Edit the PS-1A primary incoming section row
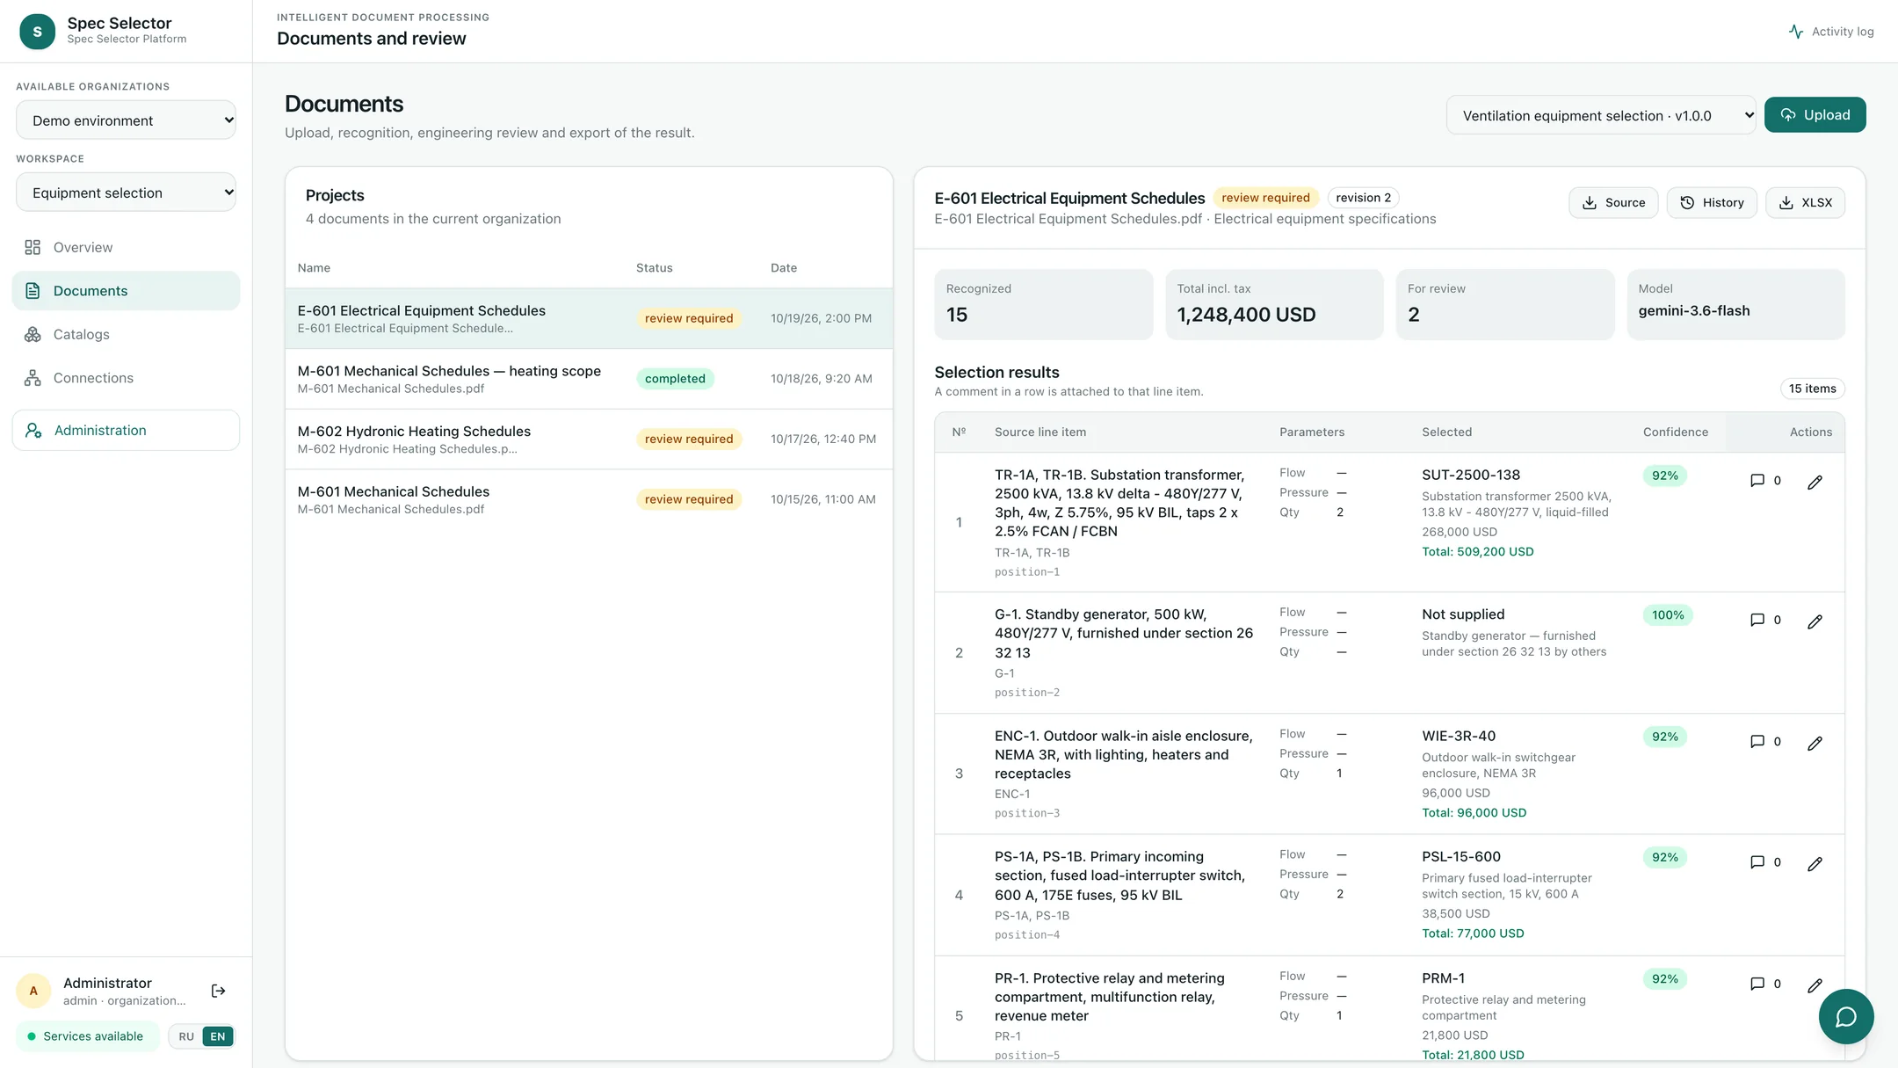1898x1068 pixels. click(x=1815, y=863)
